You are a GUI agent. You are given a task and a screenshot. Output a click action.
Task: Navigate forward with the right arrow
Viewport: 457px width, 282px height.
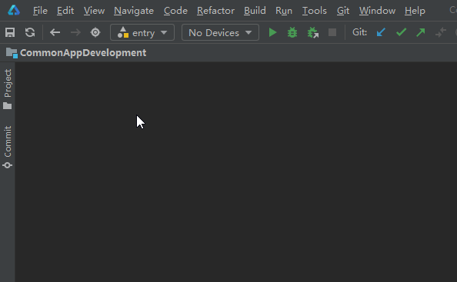click(x=75, y=32)
